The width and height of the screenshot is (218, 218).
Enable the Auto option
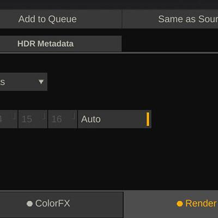(x=114, y=119)
